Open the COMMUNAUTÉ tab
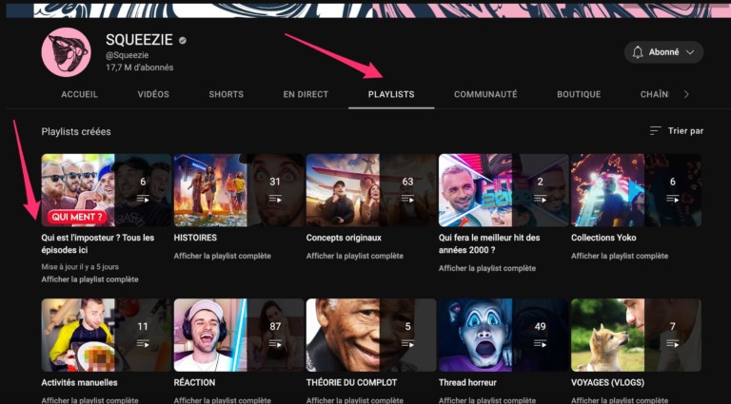This screenshot has width=731, height=404. pos(485,94)
